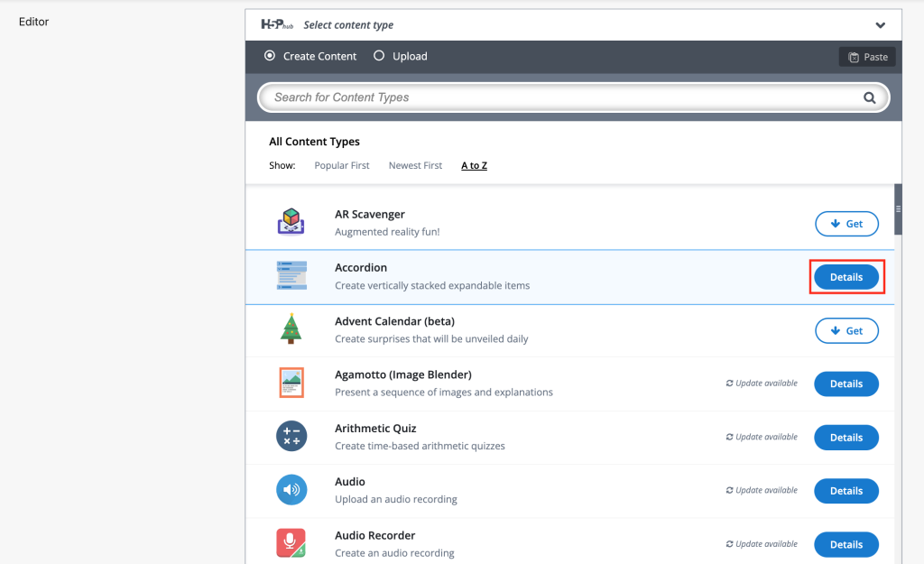The height and width of the screenshot is (564, 924).
Task: Click 'Create time-based arithmetic quizzes' description
Action: (x=420, y=446)
